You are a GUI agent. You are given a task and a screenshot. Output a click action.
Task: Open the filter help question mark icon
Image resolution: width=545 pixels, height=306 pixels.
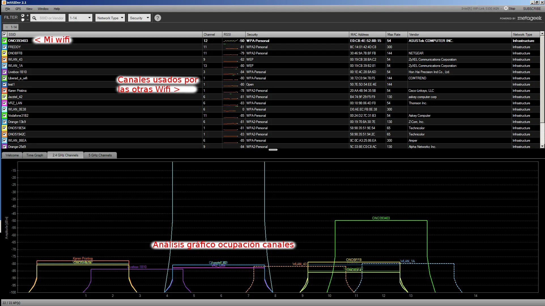[x=158, y=18]
